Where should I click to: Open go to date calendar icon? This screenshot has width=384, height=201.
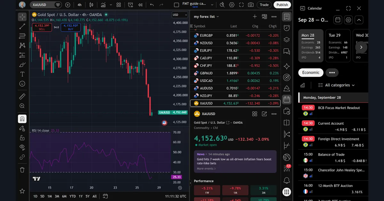(x=105, y=196)
